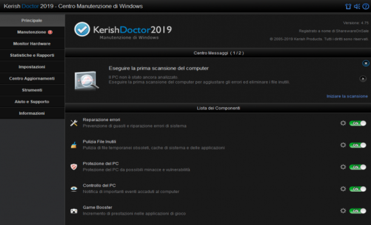Click the red alert badge beside Manutenzione
The image size is (371, 225).
click(x=50, y=32)
